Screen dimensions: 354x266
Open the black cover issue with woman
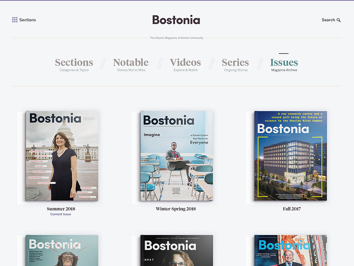pos(177,250)
